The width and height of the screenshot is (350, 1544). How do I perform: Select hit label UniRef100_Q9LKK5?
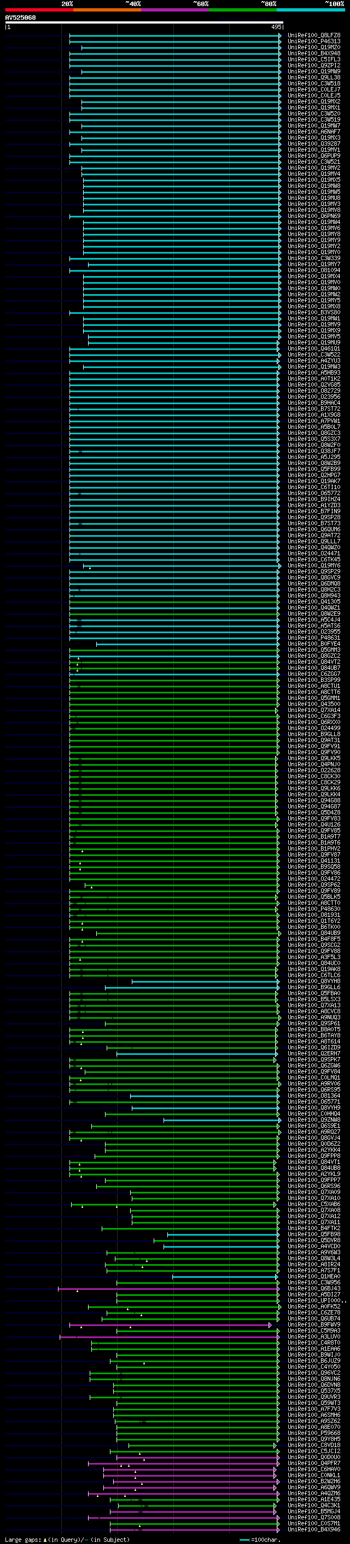pos(313,758)
